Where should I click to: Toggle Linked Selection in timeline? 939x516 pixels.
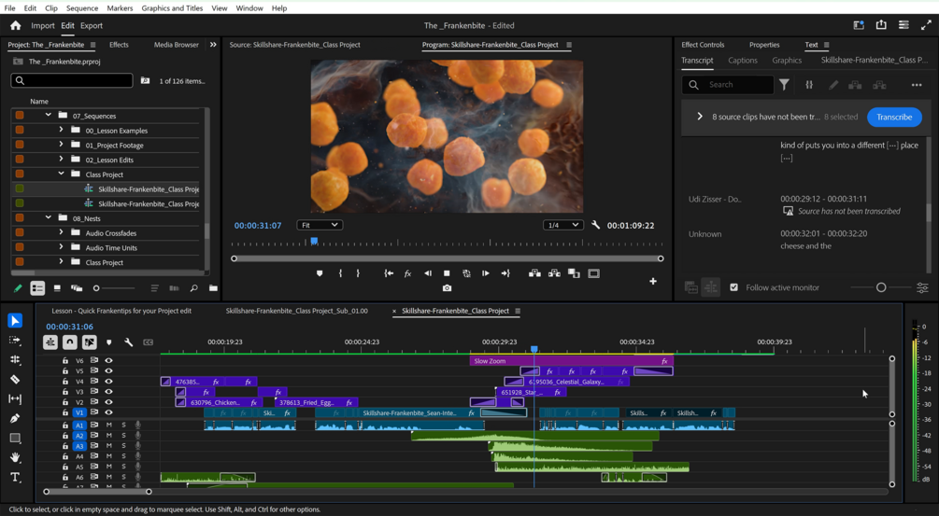(x=90, y=342)
